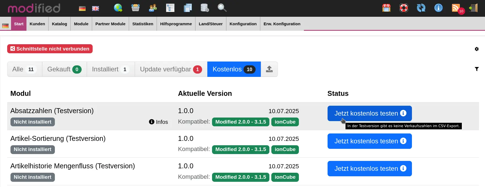The height and width of the screenshot is (187, 485).
Task: Switch language via British flag icon
Action: [95, 9]
